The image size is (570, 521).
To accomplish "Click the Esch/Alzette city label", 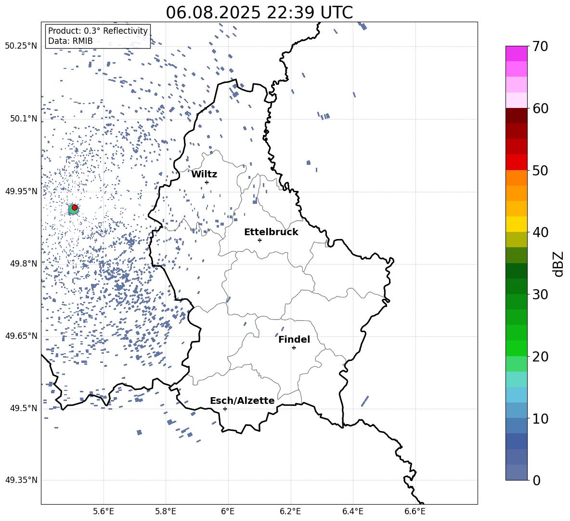I will coord(242,401).
